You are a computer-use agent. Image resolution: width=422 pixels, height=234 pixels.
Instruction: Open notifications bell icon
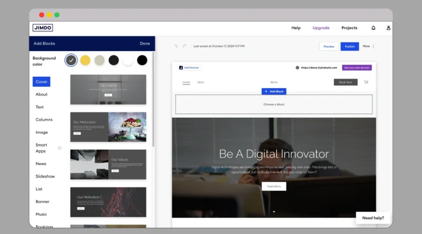tap(373, 28)
